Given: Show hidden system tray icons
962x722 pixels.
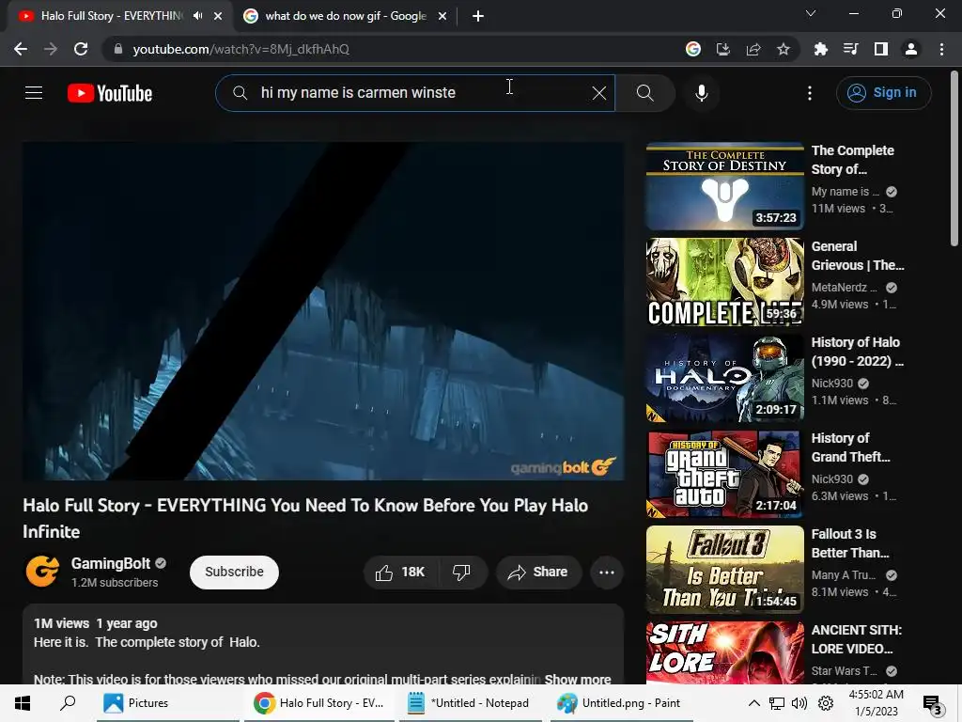Looking at the screenshot, I should pos(754,703).
